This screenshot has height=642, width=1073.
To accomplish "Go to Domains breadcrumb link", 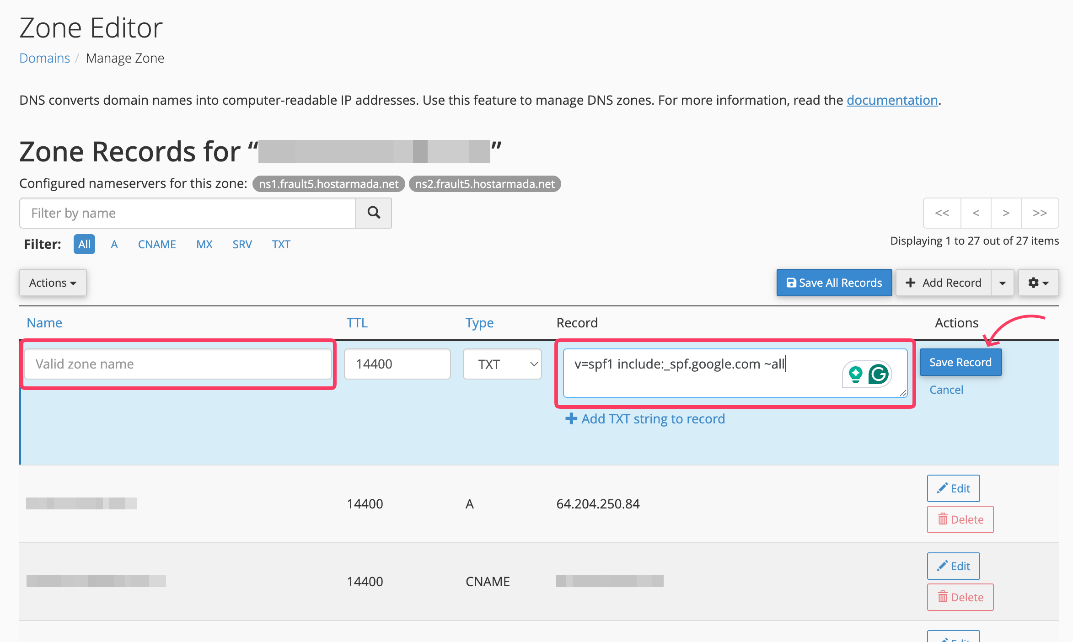I will click(44, 58).
